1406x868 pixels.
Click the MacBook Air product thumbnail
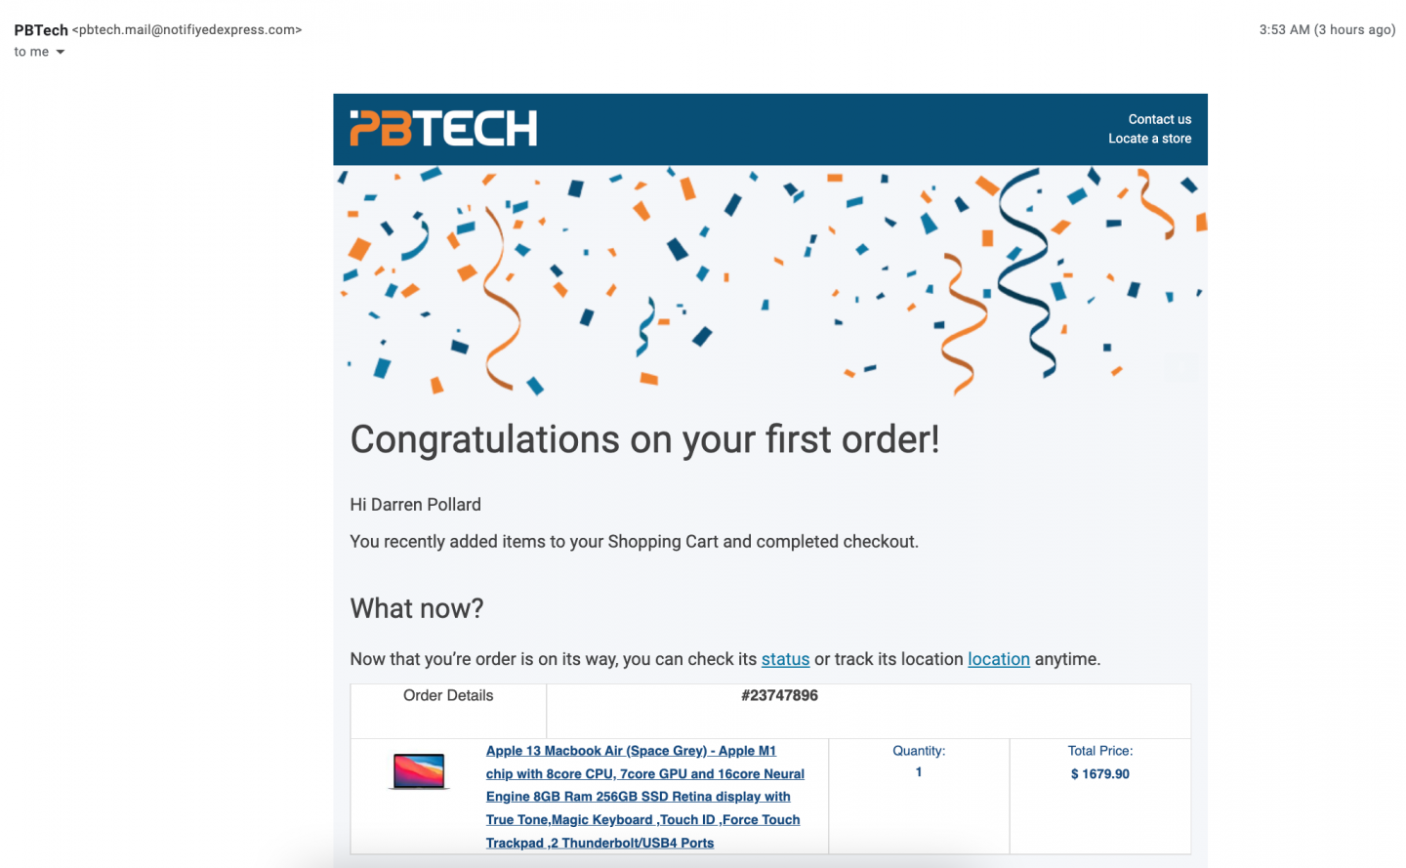click(x=419, y=771)
